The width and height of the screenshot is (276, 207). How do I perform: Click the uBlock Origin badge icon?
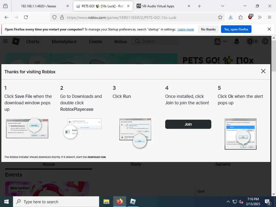(250, 17)
